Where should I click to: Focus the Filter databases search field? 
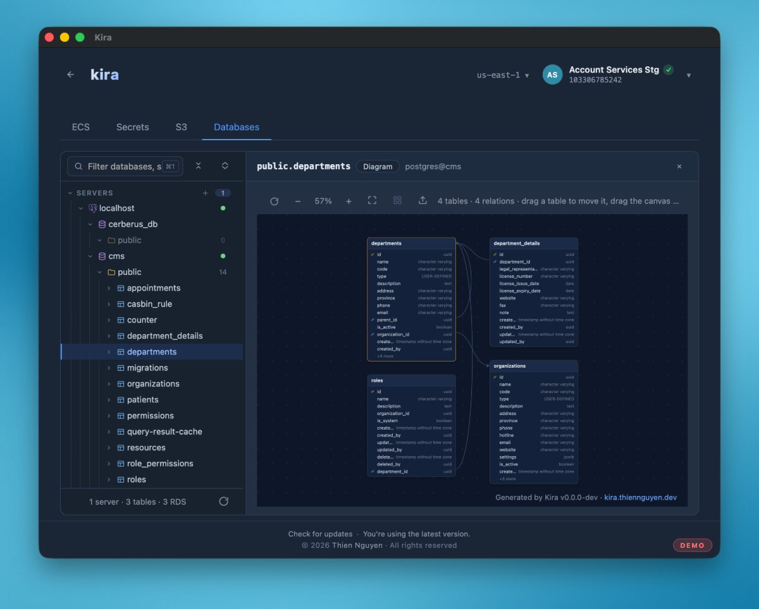tap(125, 166)
